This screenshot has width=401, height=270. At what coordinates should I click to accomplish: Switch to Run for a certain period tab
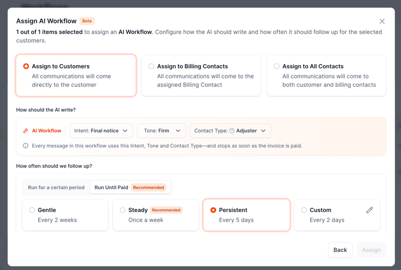click(x=56, y=187)
